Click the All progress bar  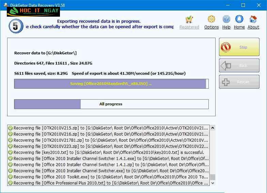point(111,104)
